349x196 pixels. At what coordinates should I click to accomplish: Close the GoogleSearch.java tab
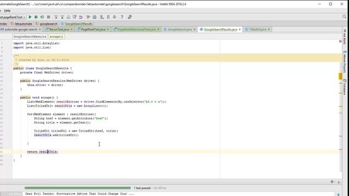click(x=195, y=29)
